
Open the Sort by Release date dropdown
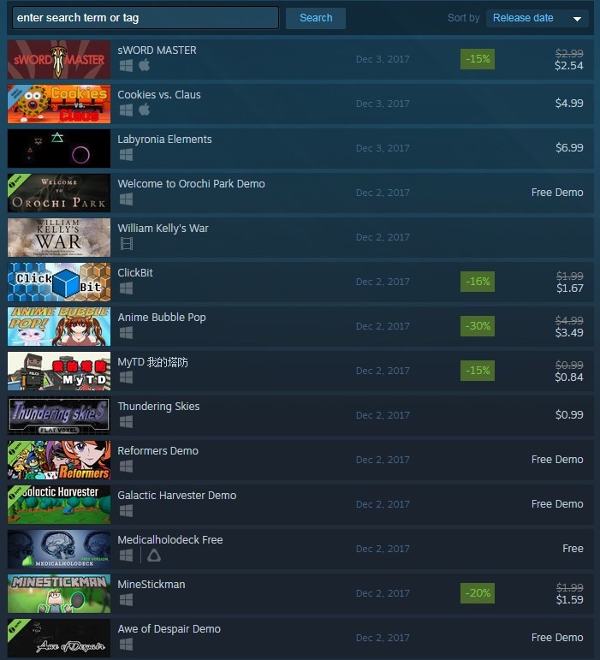[x=537, y=18]
